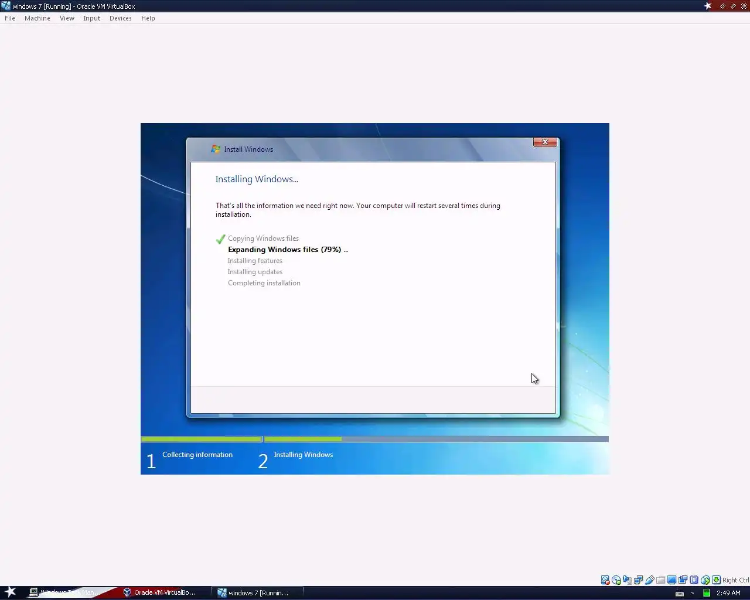
Task: Click the Installing updates step text
Action: 255,272
